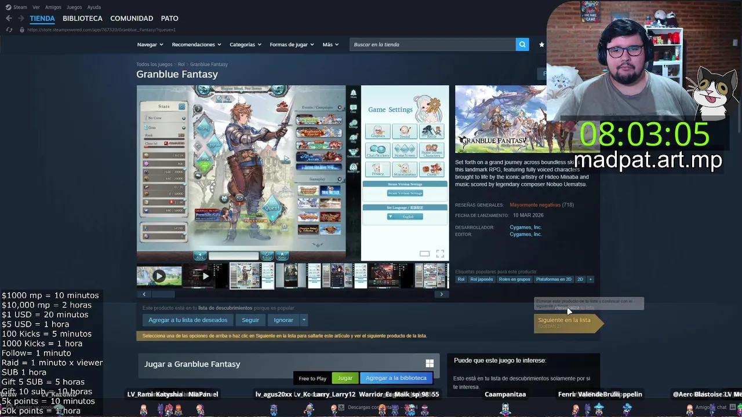This screenshot has height=417, width=742.
Task: Open the Juegos menu
Action: (x=74, y=7)
